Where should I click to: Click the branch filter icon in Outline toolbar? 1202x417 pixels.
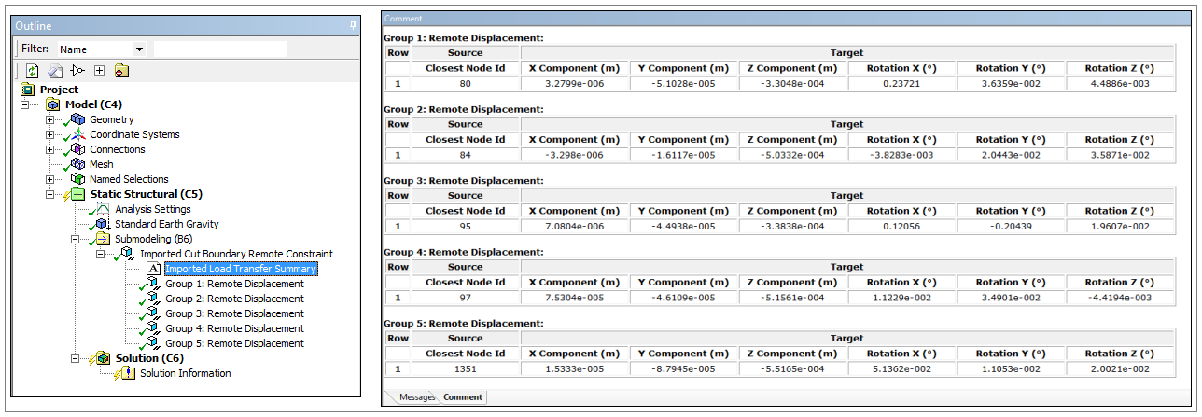[x=77, y=70]
